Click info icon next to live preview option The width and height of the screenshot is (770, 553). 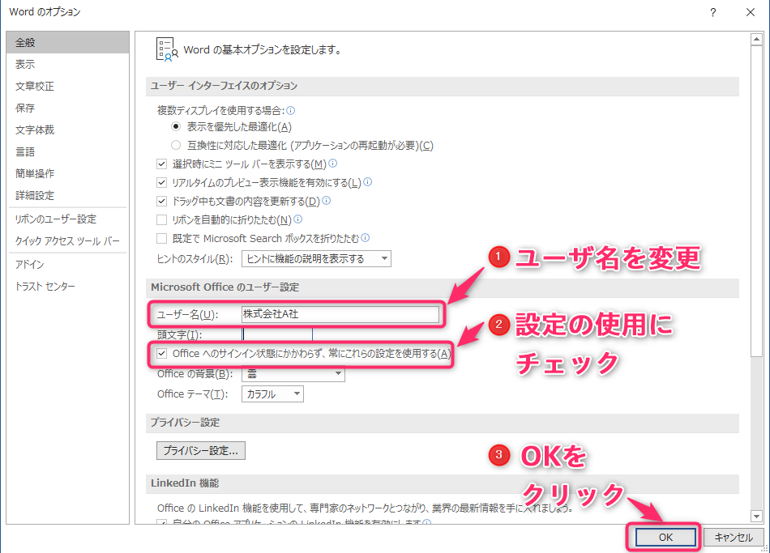coord(367,182)
